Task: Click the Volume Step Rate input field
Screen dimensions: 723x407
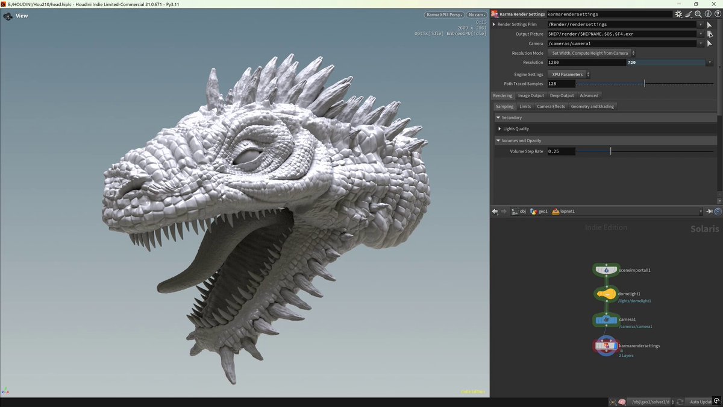Action: [561, 151]
